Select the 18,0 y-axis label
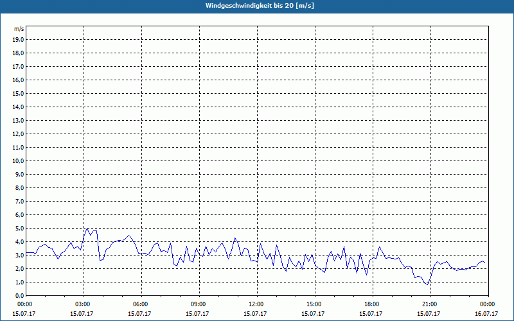Screen dimensions: 514x321 18,53
